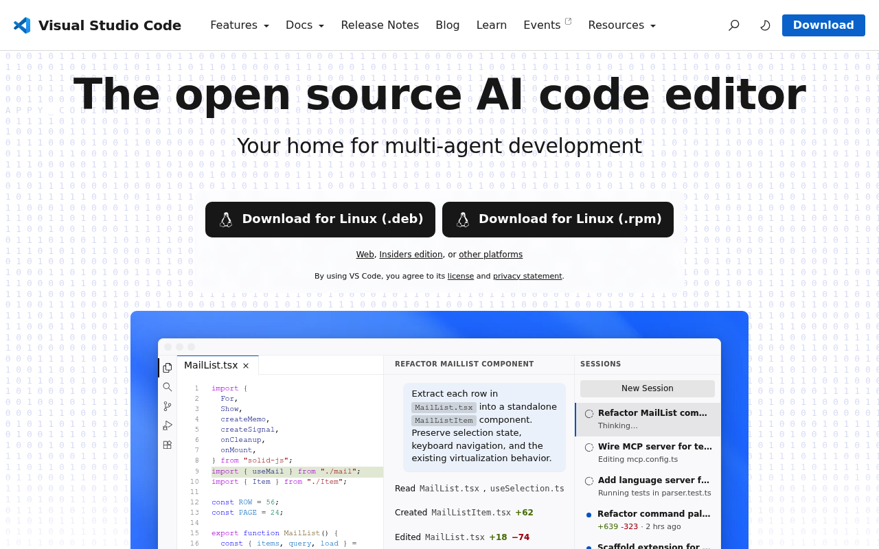Click the SESSIONS panel heading
879x549 pixels.
tap(601, 364)
